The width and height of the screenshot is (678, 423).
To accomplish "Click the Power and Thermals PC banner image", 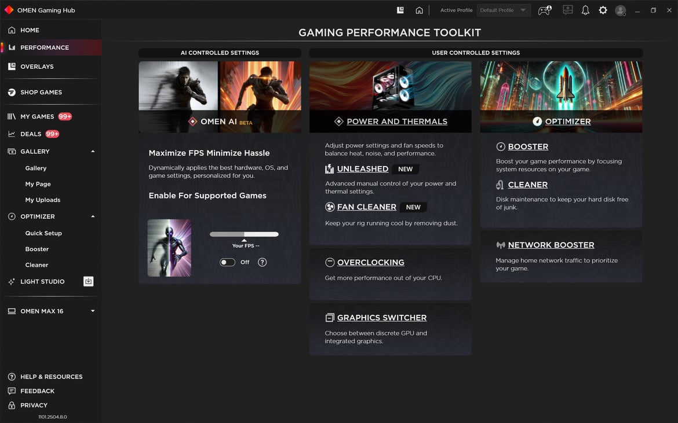I will pos(391,97).
